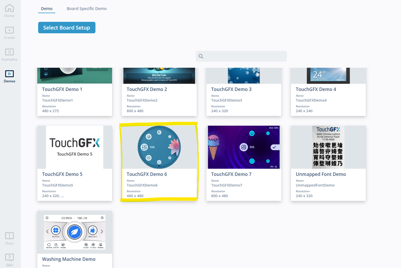This screenshot has height=268, width=401.
Task: Select the Create icon in the sidebar
Action: (9, 32)
